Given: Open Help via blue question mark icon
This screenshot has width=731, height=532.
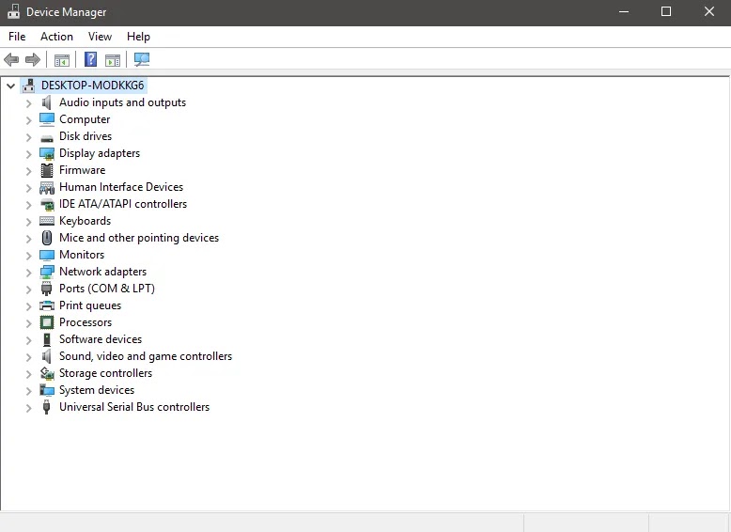Looking at the screenshot, I should pos(90,59).
